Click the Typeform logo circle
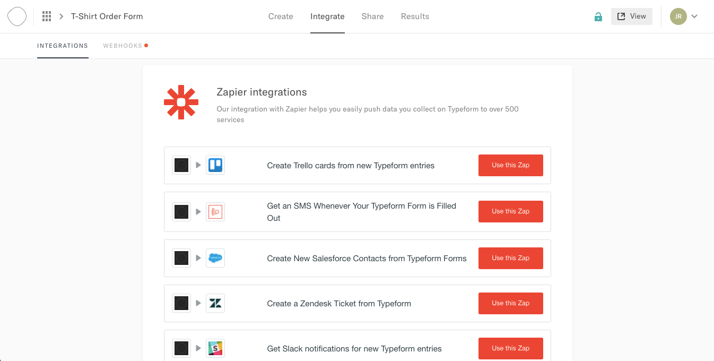This screenshot has width=714, height=361. pos(17,16)
